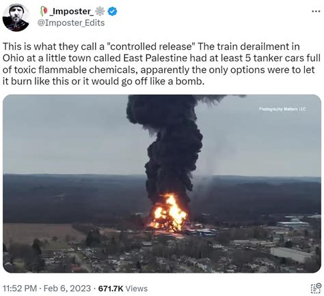Click the dashed-box icon beside views
Viewport: 324px width, 296px height.
tap(316, 288)
